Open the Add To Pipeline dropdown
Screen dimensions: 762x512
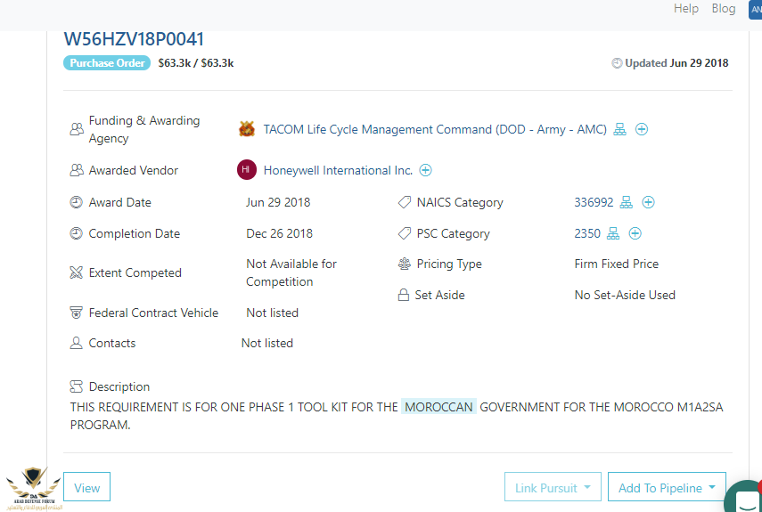tap(667, 488)
